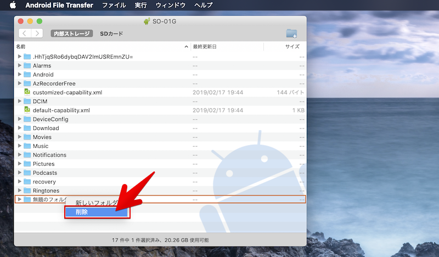Viewport: 439px width, 257px height.
Task: Select the default-capability.xml file icon
Action: click(x=27, y=110)
